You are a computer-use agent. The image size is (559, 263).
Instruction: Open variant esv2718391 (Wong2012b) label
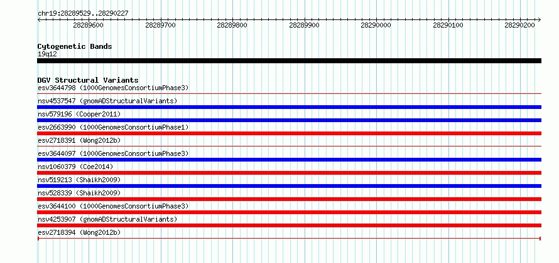(79, 140)
